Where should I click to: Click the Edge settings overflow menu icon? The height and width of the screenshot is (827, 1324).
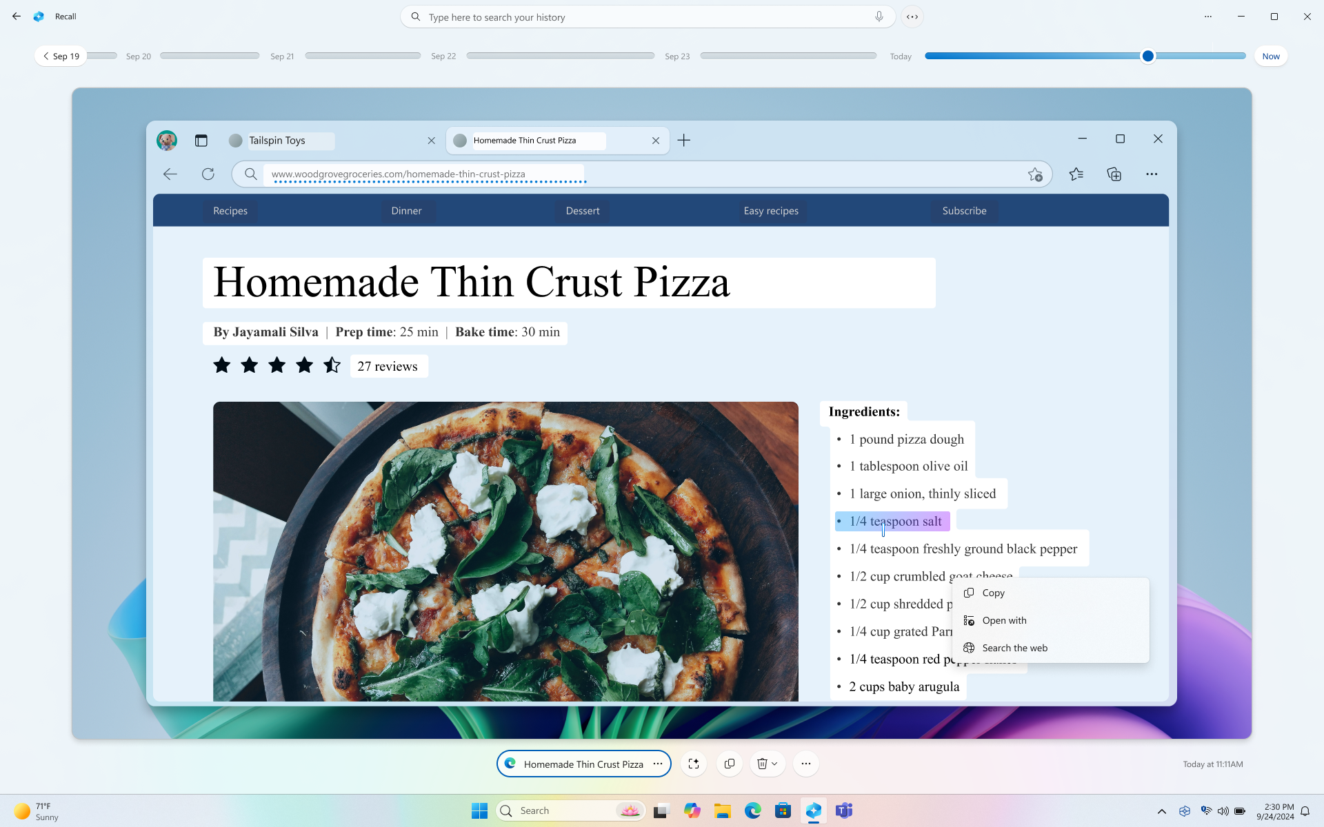1152,174
